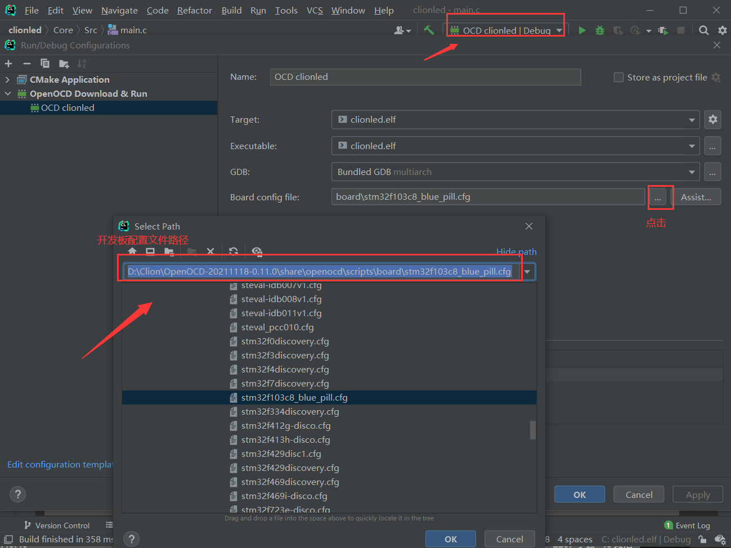Click the Build hammer icon
Screen dimensions: 731x548
[429, 30]
